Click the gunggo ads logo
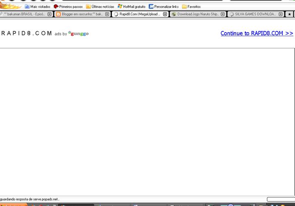The image size is (295, 206). coord(78,33)
